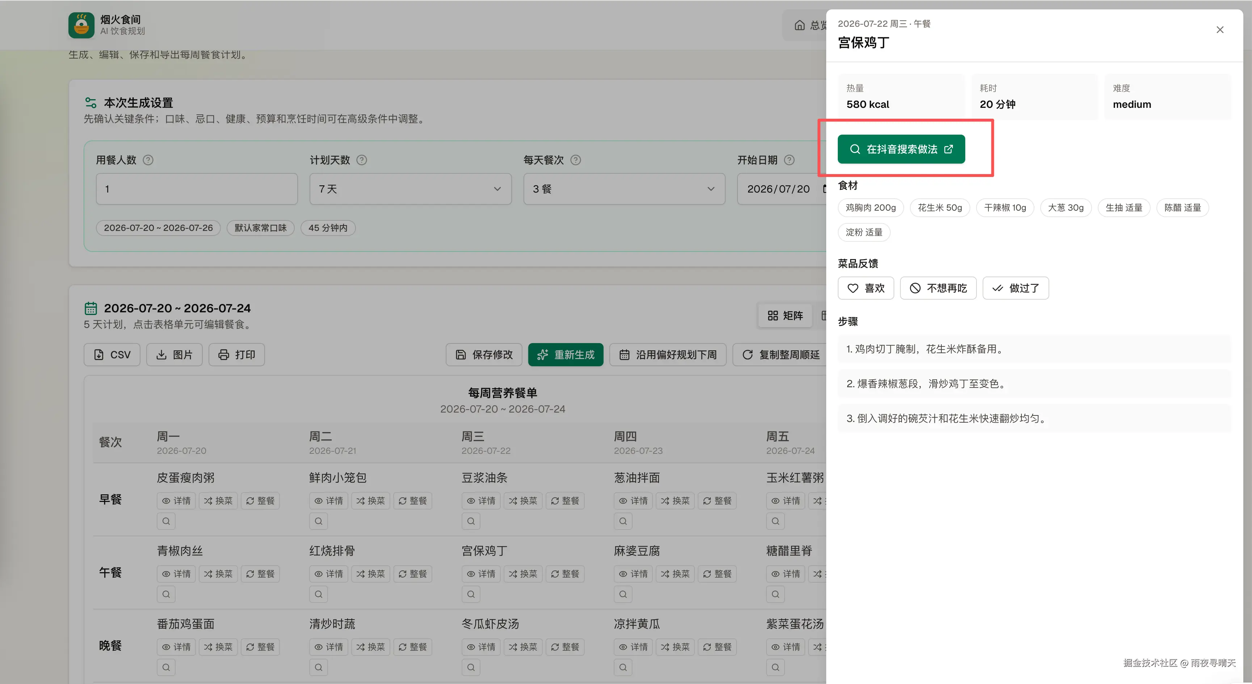The height and width of the screenshot is (684, 1252).
Task: Open the 每天餐次 help tooltip icon
Action: coord(575,160)
